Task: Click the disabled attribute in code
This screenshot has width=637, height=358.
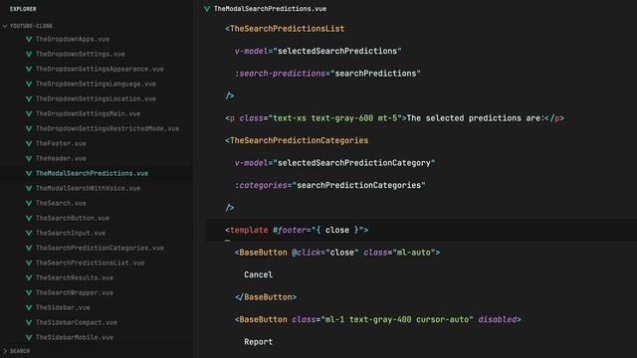Action: [498, 319]
